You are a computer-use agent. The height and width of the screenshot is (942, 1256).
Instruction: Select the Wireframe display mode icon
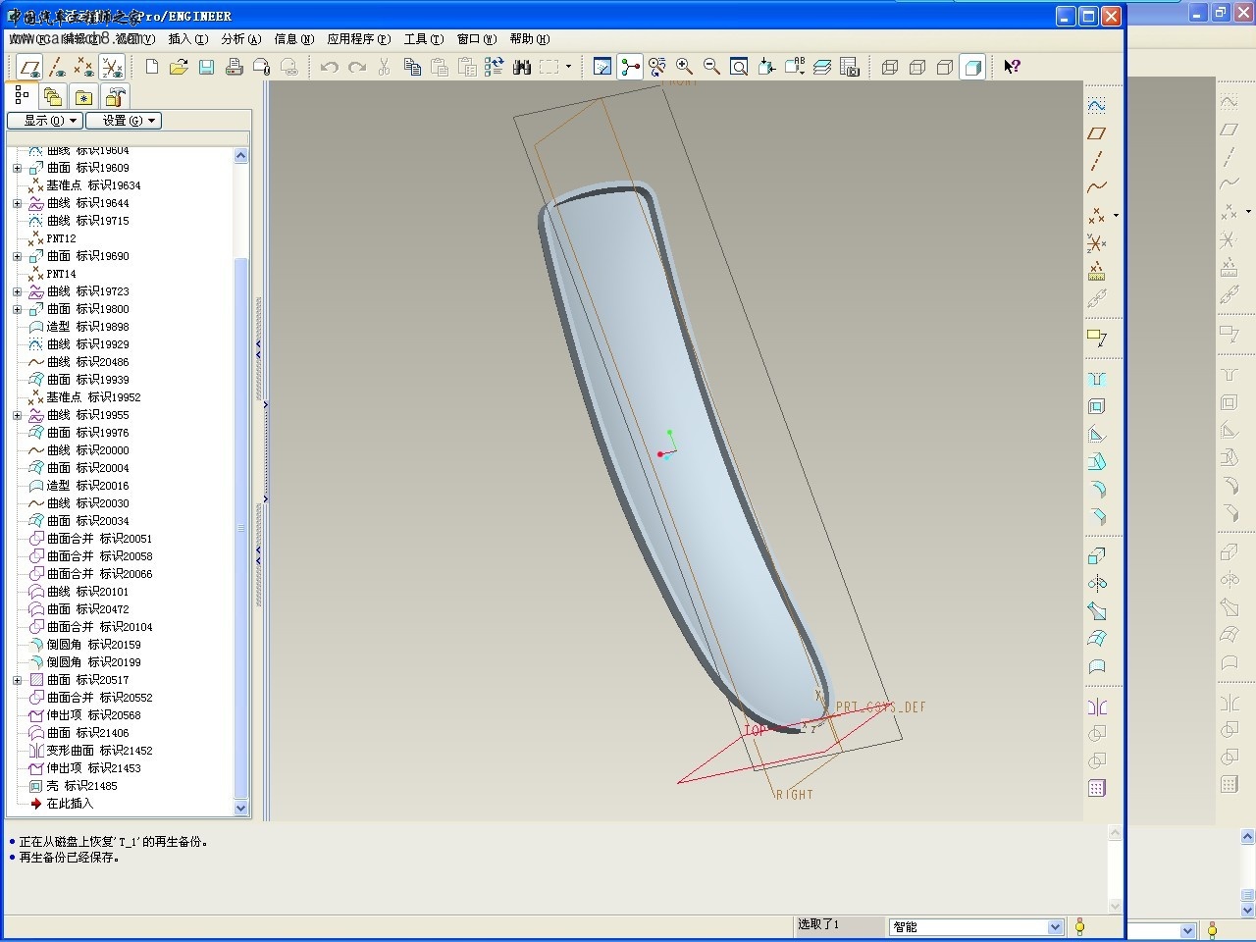click(x=890, y=67)
